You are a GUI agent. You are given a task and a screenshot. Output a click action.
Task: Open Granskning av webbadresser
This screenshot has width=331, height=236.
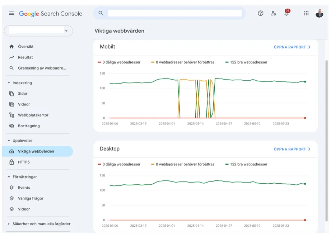pyautogui.click(x=42, y=68)
